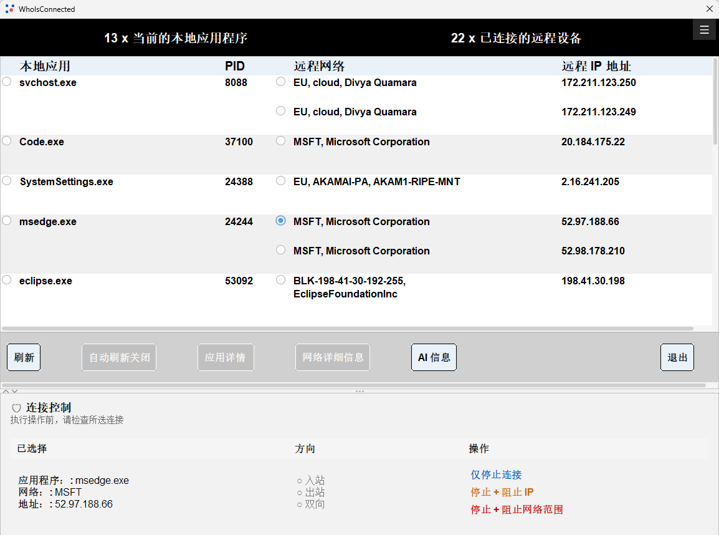Select connection radio for 2.16.241.205
The height and width of the screenshot is (535, 719).
(280, 181)
